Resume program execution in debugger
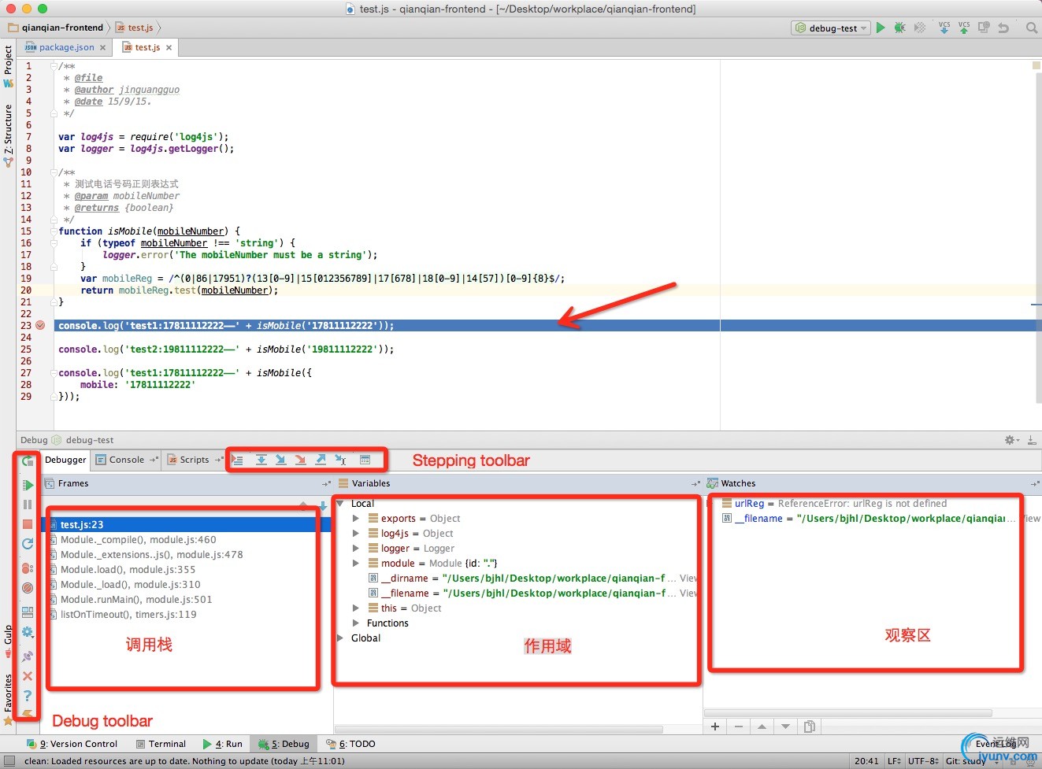The image size is (1042, 769). (28, 485)
